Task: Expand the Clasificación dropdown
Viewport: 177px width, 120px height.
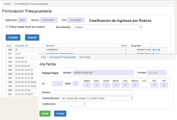Action: tap(73, 104)
